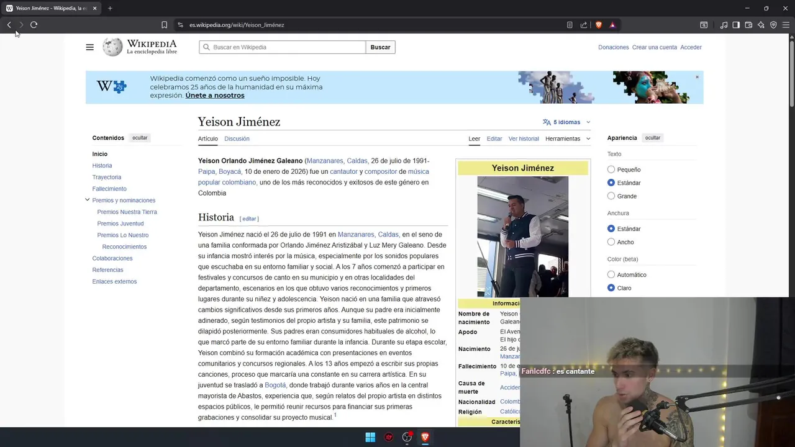
Task: Collapse Premios y nominaciones section arrow
Action: click(87, 200)
